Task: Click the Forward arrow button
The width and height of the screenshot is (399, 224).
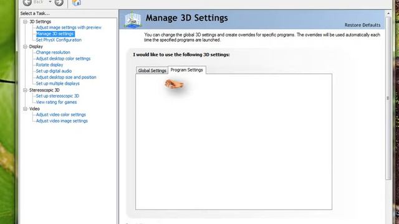Action: (59, 2)
